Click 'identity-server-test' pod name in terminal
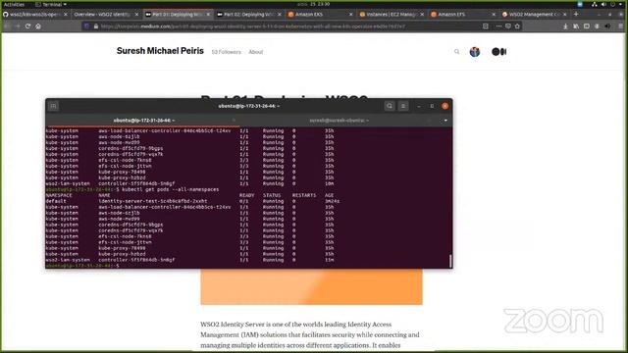 153,201
